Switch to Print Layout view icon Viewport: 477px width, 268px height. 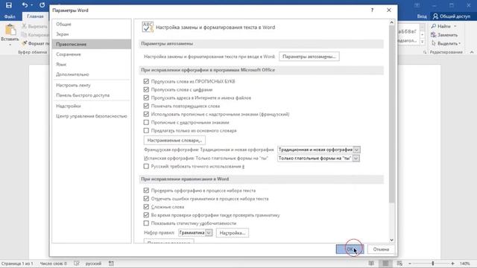(385, 264)
